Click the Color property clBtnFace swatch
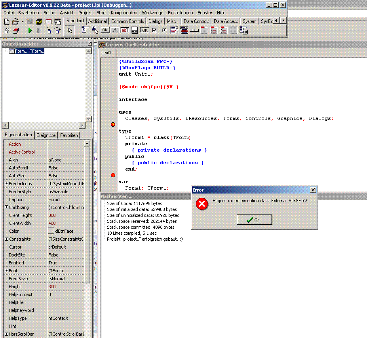 (x=51, y=231)
